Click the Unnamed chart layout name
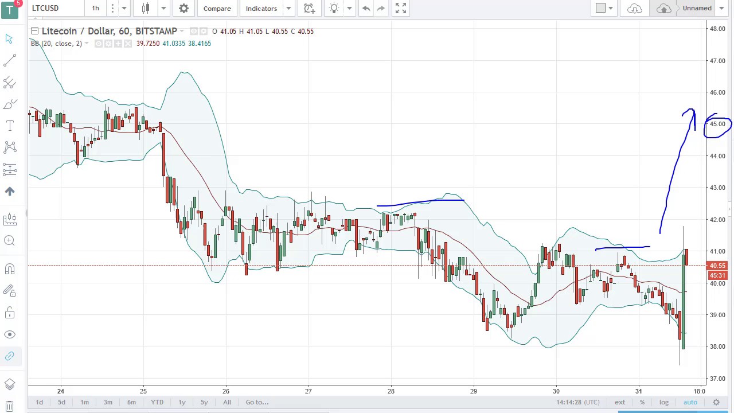Screen dimensions: 734x413 [x=697, y=8]
